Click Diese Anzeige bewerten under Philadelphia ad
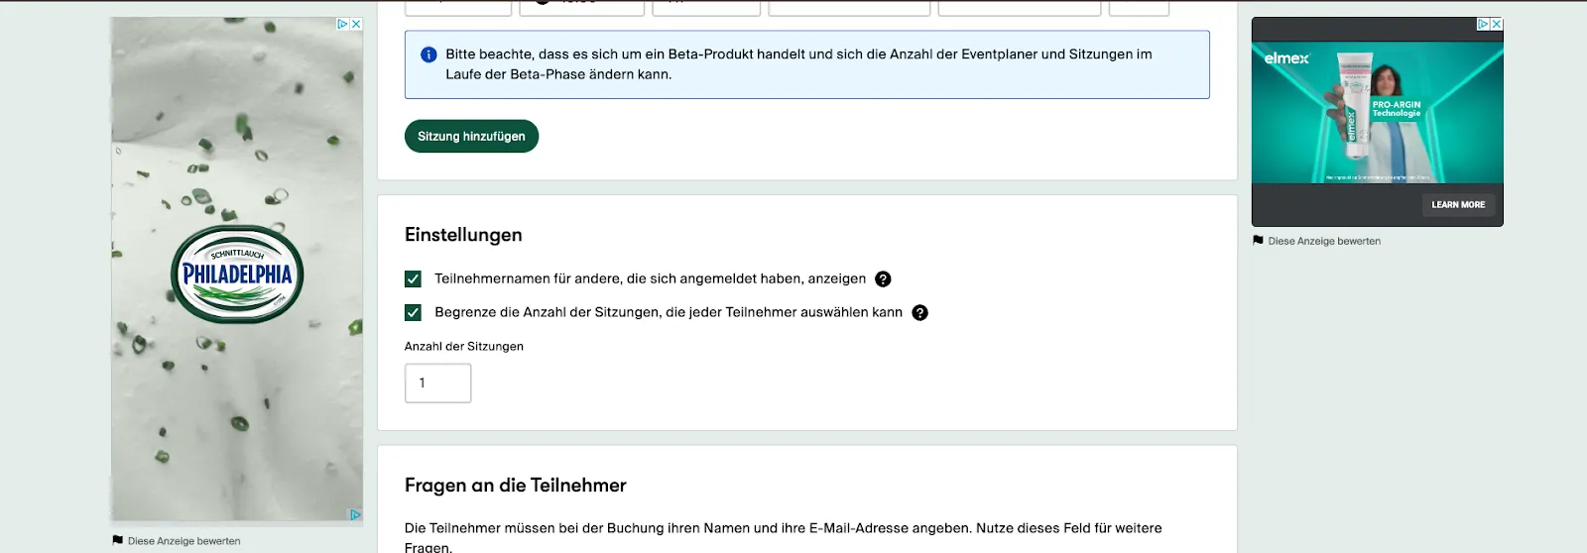The image size is (1587, 553). point(183,541)
